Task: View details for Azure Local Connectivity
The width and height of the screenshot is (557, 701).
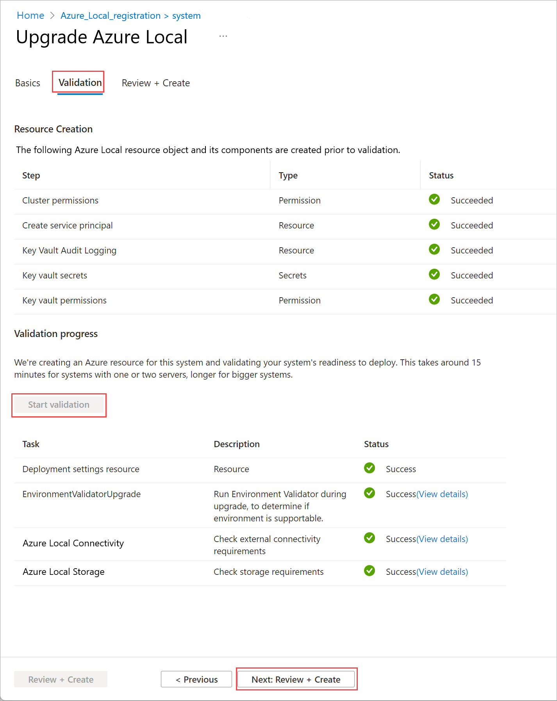Action: click(442, 539)
